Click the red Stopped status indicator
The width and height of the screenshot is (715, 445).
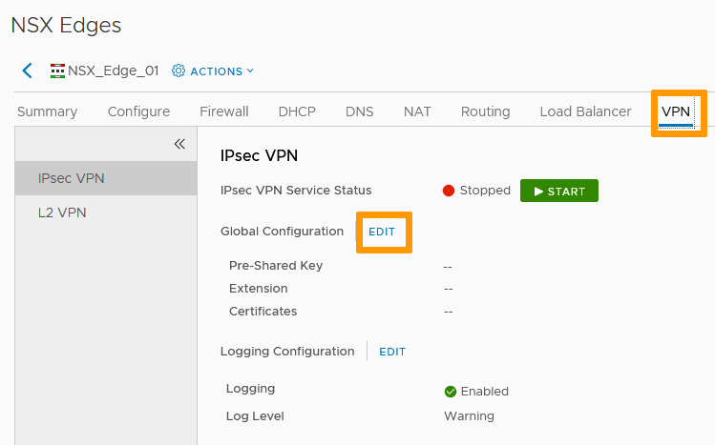point(449,191)
